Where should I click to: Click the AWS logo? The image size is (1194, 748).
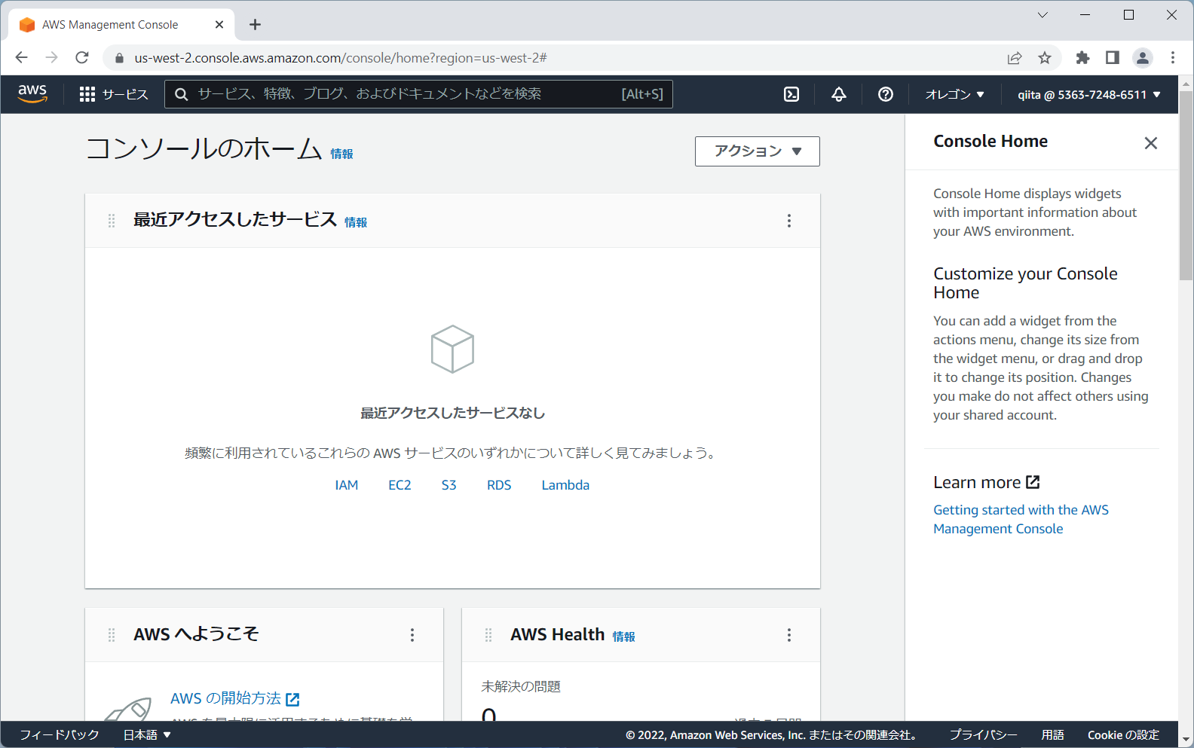32,93
